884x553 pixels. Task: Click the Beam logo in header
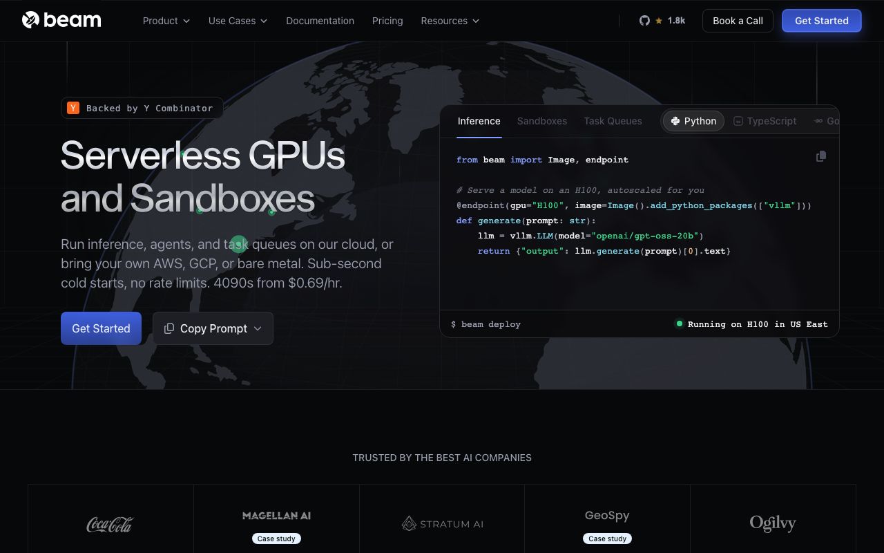[61, 20]
